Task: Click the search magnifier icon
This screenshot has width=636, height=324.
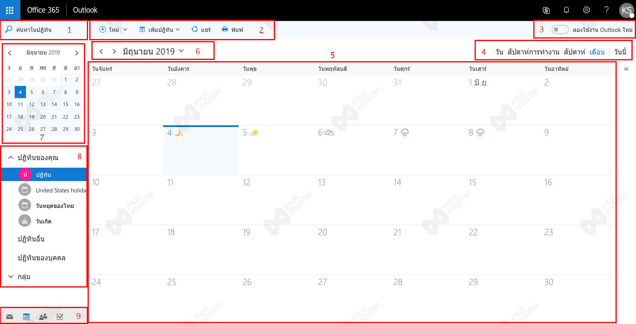Action: [9, 29]
